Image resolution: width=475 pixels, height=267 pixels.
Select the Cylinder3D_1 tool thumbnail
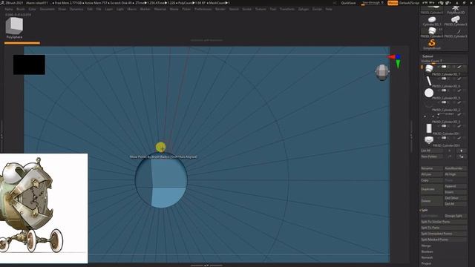tap(432, 21)
